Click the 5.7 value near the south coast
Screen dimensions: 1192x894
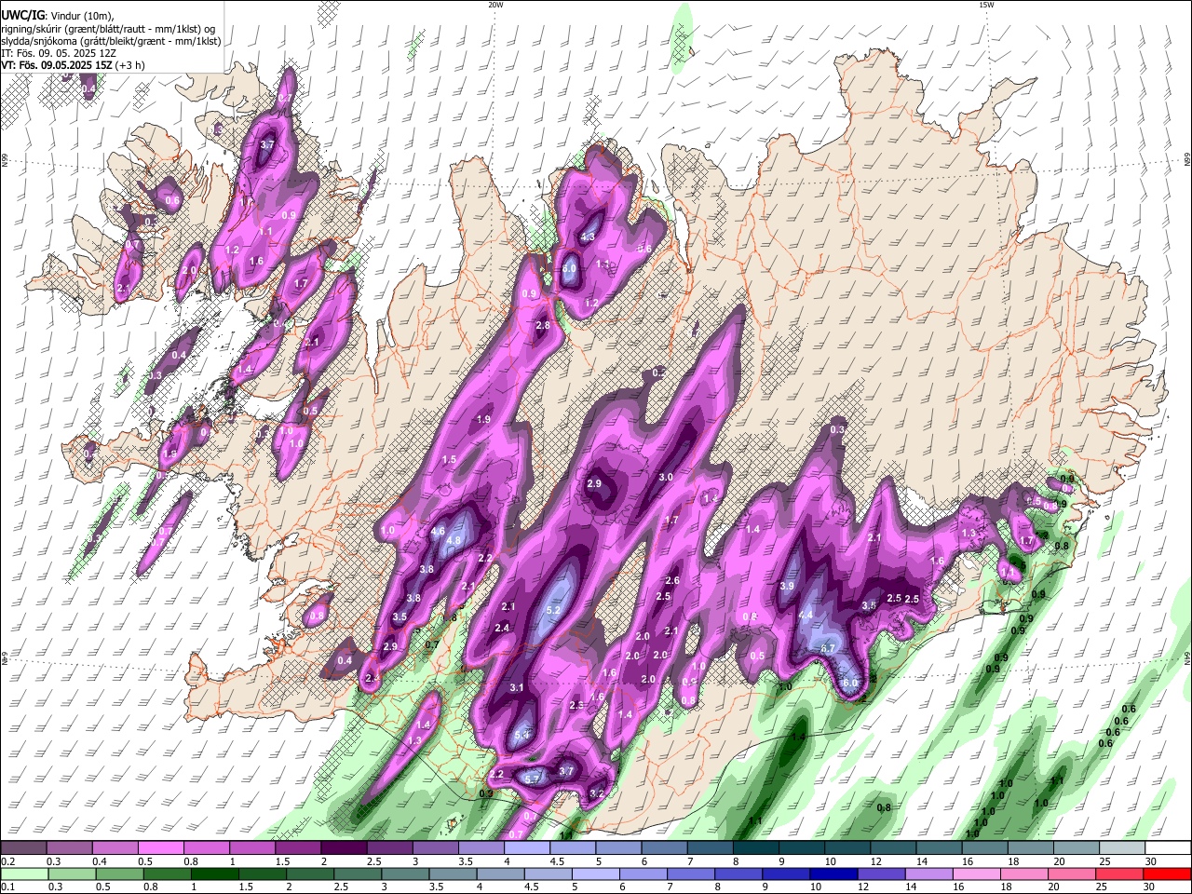[x=533, y=779]
